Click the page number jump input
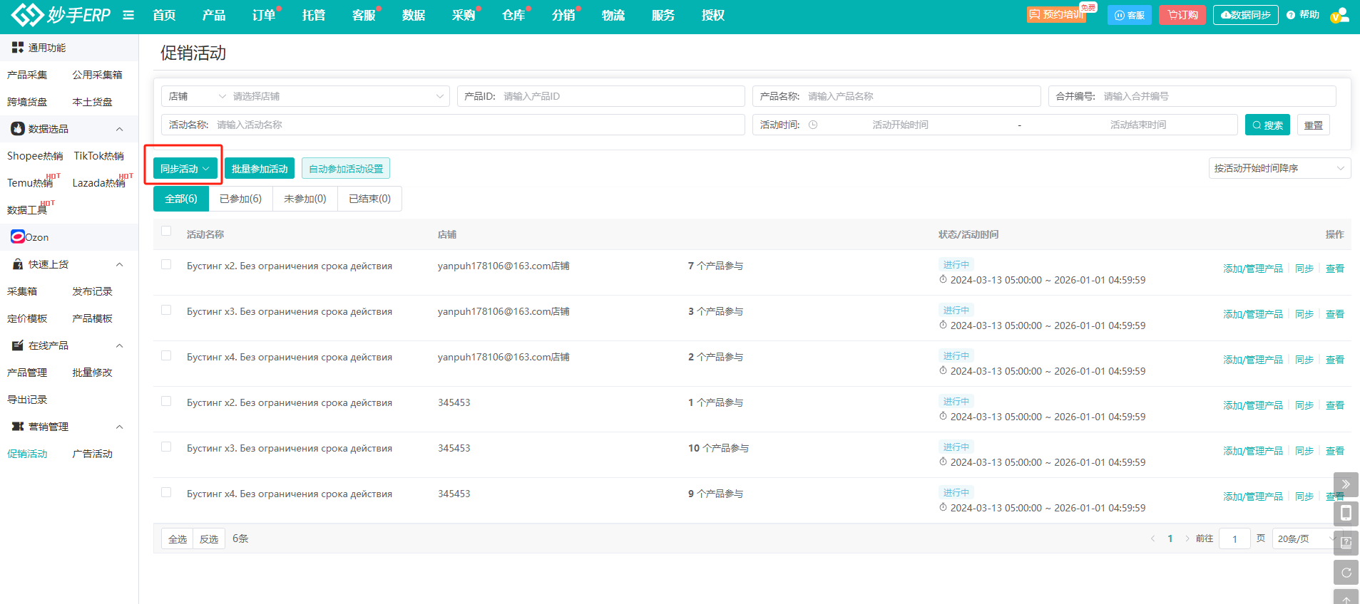 click(1234, 538)
